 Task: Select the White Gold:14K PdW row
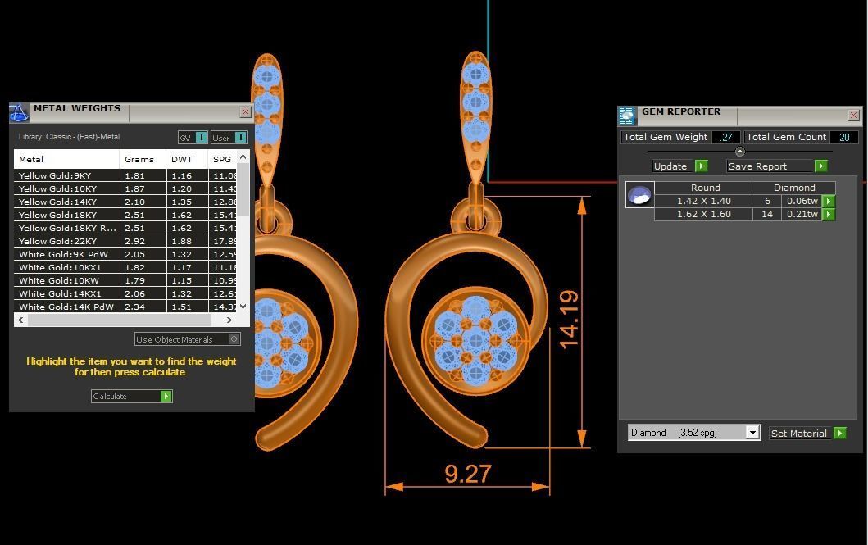125,307
